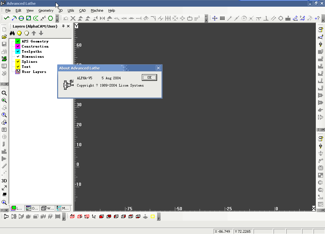Open the View menu

[30, 10]
